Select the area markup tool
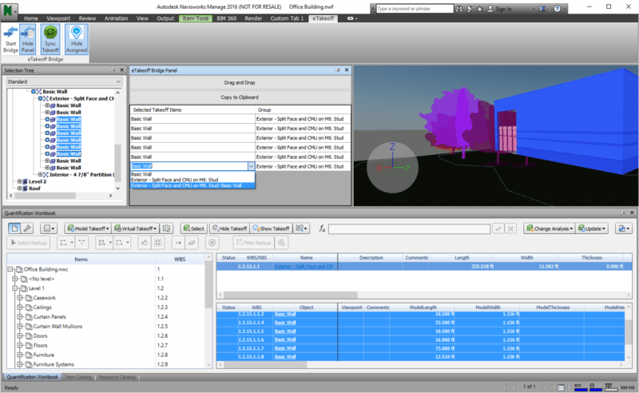Screen dimensions: 639x393 (104, 243)
